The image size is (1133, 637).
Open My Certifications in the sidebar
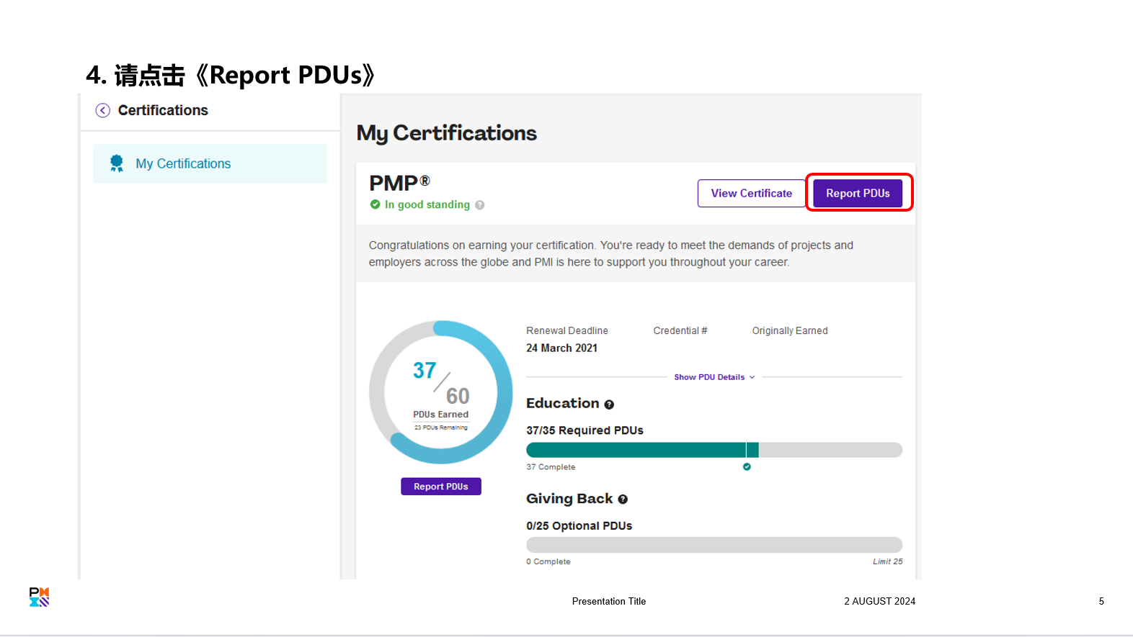(210, 163)
